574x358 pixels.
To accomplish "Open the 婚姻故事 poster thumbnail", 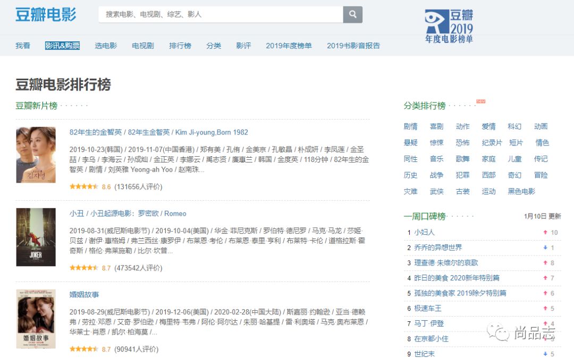I will [36, 319].
